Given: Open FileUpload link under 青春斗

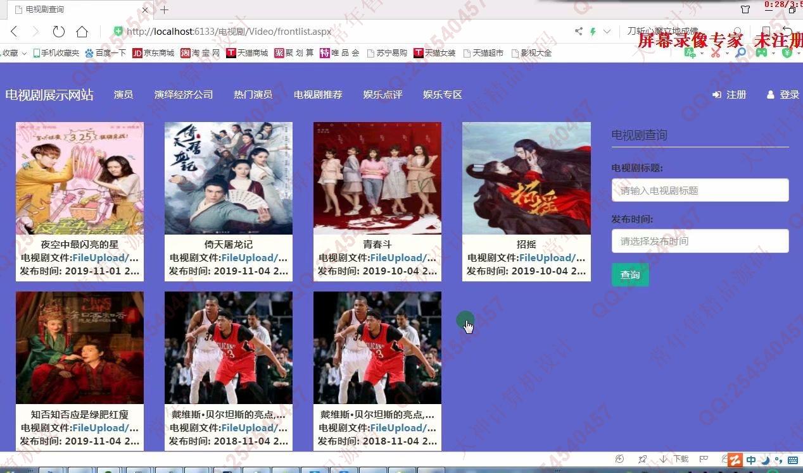Looking at the screenshot, I should click(x=403, y=258).
